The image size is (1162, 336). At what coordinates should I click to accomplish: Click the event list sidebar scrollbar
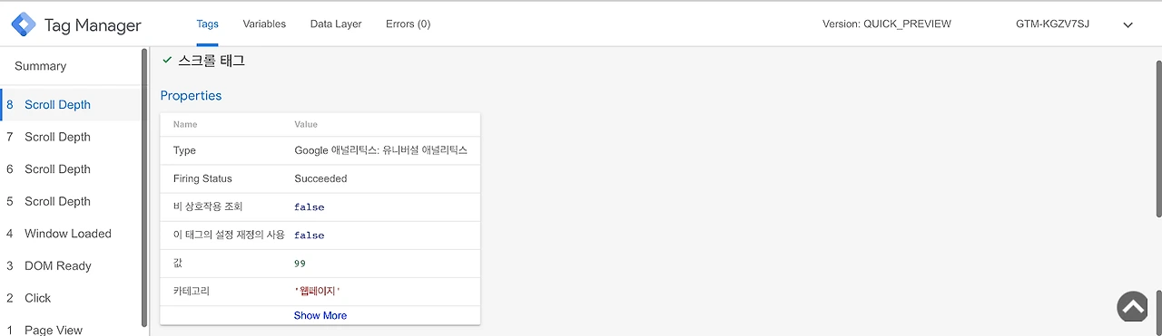144,187
